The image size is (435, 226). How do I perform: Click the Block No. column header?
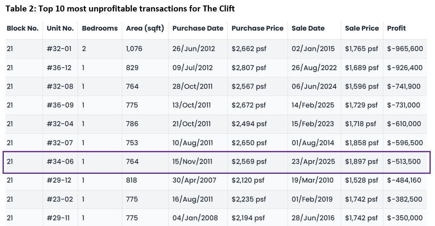23,28
